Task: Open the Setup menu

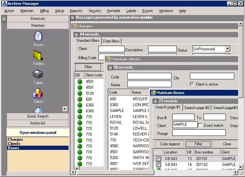Action: pos(59,11)
